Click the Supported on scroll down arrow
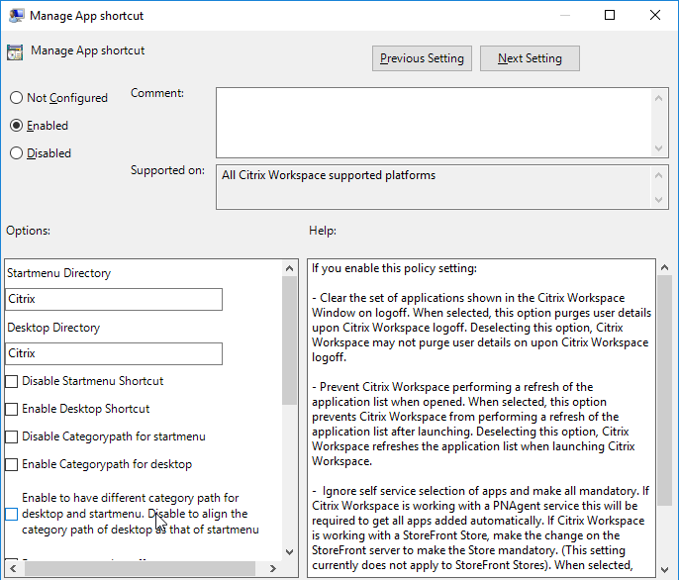679x580 pixels. tap(659, 200)
